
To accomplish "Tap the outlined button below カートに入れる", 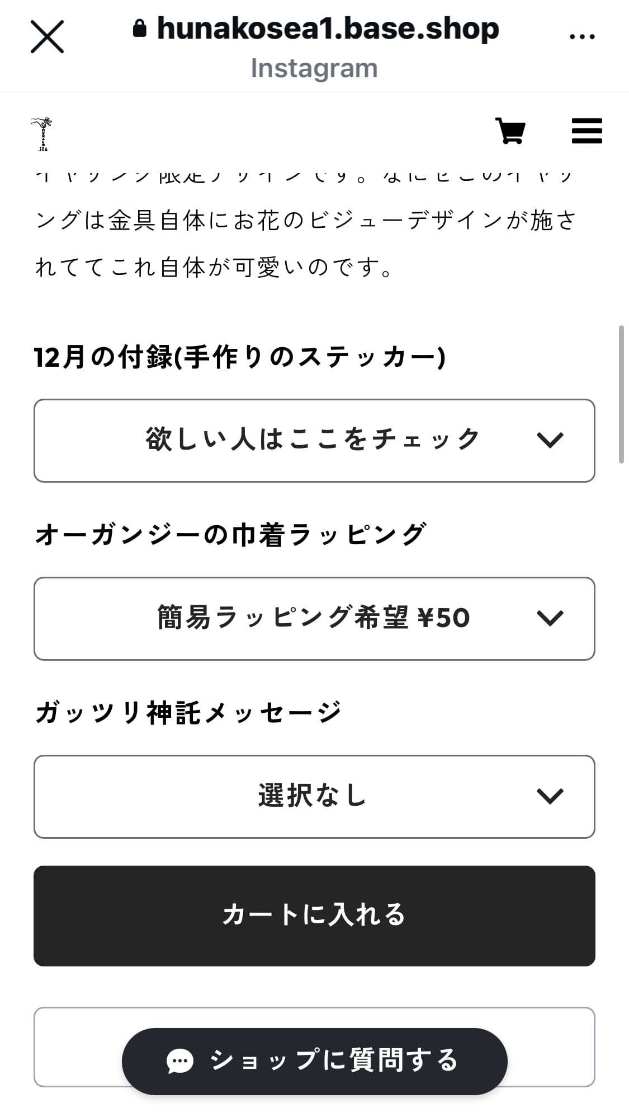I will click(x=78, y=1046).
